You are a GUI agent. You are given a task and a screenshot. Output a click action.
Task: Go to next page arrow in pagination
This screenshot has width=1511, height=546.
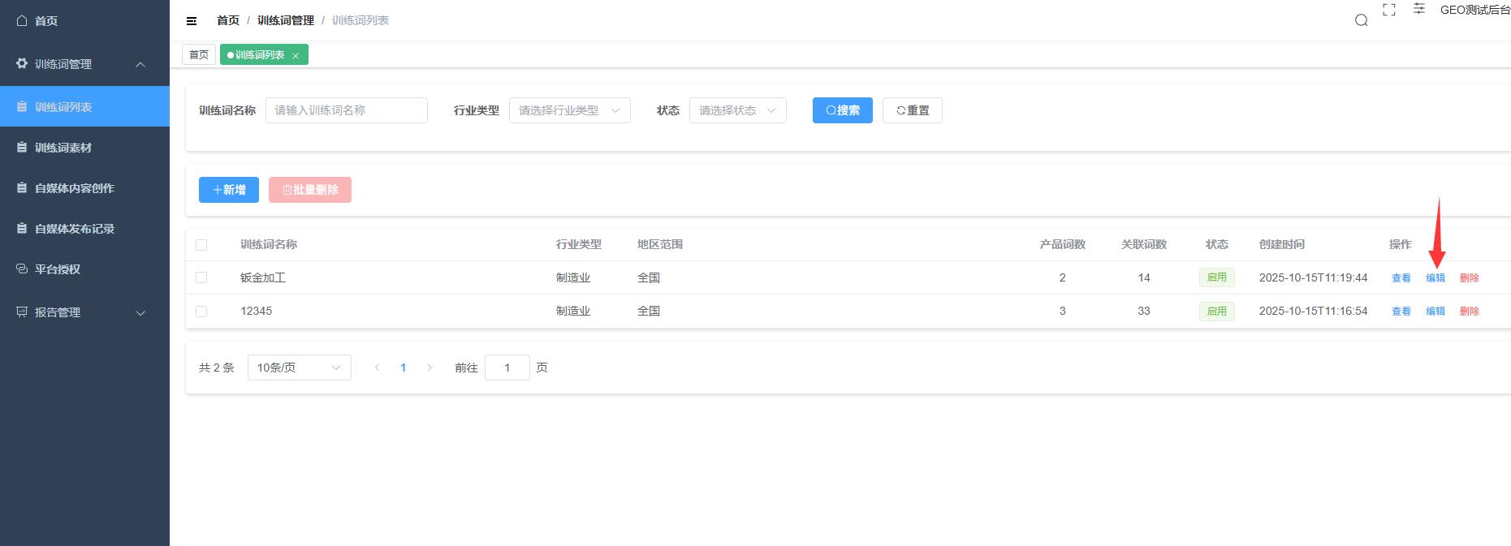click(430, 368)
